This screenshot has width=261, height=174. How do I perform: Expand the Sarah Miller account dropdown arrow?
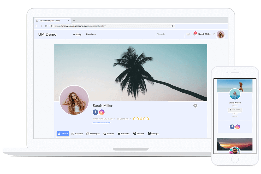(214, 34)
